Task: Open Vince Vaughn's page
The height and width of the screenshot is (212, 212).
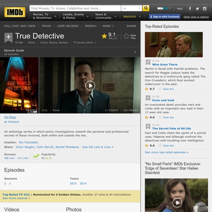Action: pos(25,147)
